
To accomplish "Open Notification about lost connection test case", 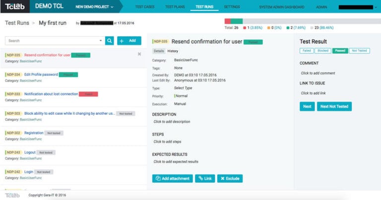I will 51,94.
